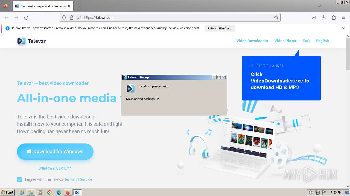Reload the current page
The image size is (350, 196).
pyautogui.click(x=26, y=17)
